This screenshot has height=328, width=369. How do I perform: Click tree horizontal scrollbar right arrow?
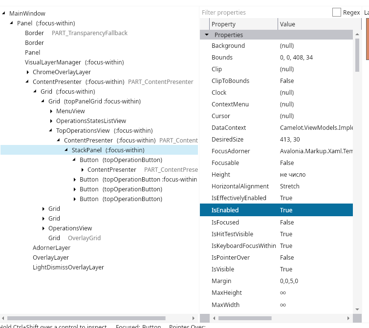click(x=194, y=318)
